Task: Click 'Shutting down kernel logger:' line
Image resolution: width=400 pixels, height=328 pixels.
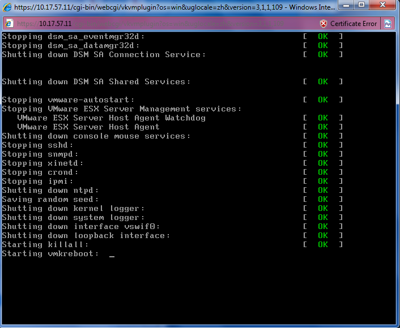Action: [73, 208]
